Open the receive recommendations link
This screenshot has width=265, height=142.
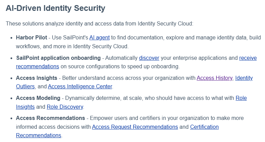click(248, 58)
